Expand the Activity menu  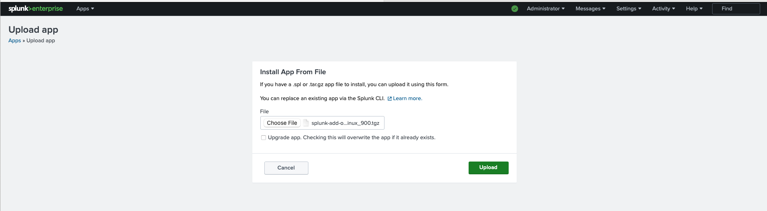point(664,8)
